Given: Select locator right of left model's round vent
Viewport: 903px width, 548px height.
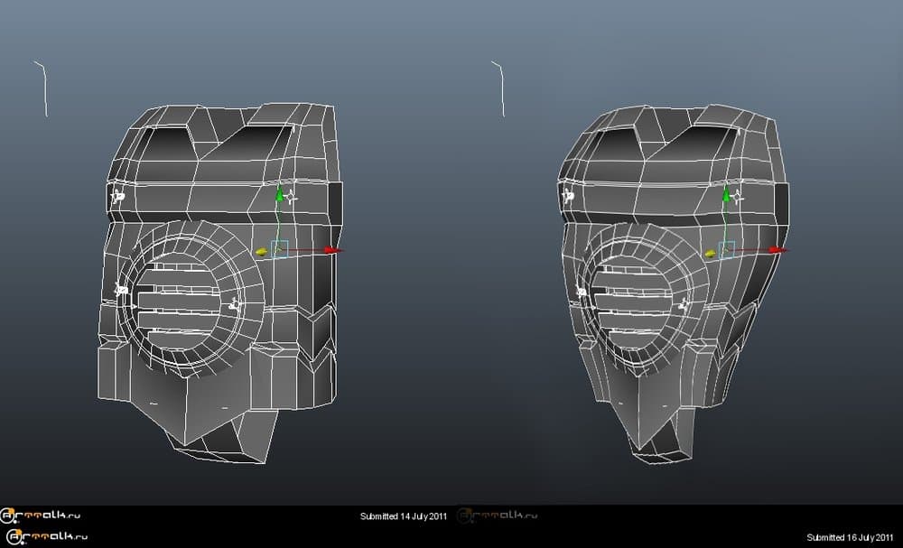Looking at the screenshot, I should (x=234, y=305).
